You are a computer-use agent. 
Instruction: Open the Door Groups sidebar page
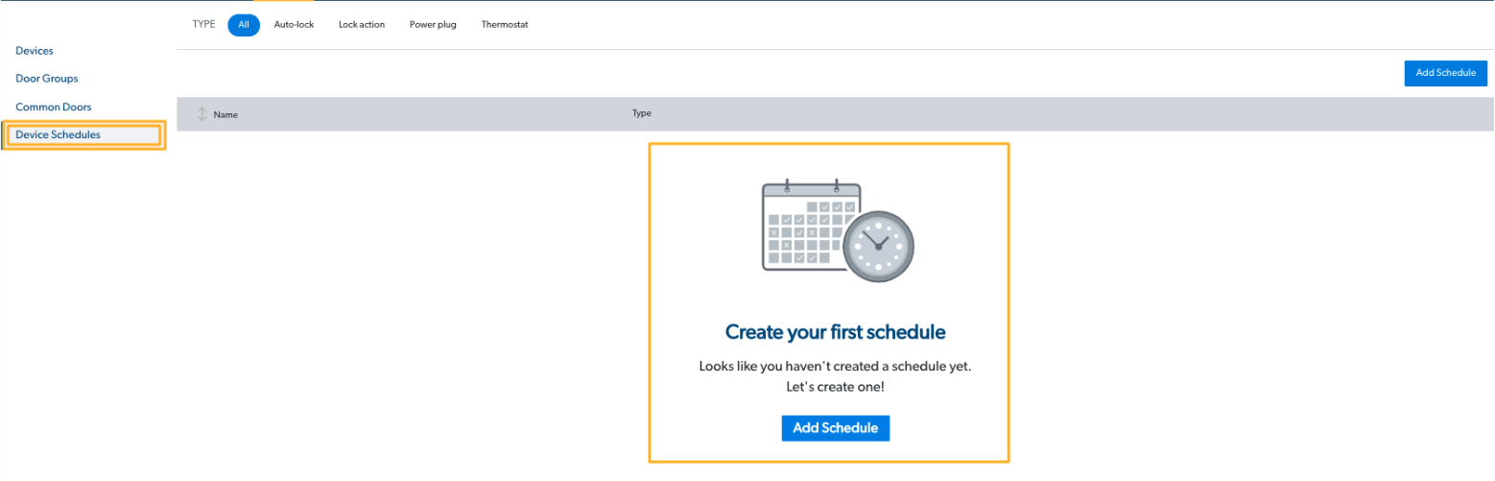click(x=47, y=78)
